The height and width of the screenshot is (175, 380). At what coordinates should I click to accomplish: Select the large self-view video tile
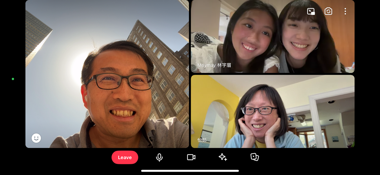[x=107, y=74]
